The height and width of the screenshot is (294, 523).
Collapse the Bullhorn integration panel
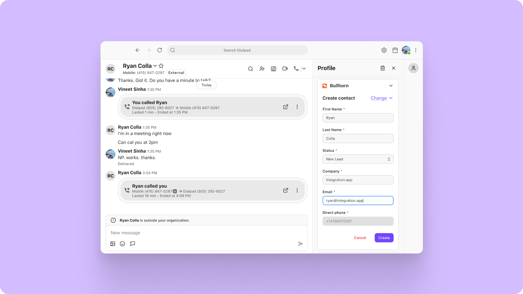coord(390,85)
